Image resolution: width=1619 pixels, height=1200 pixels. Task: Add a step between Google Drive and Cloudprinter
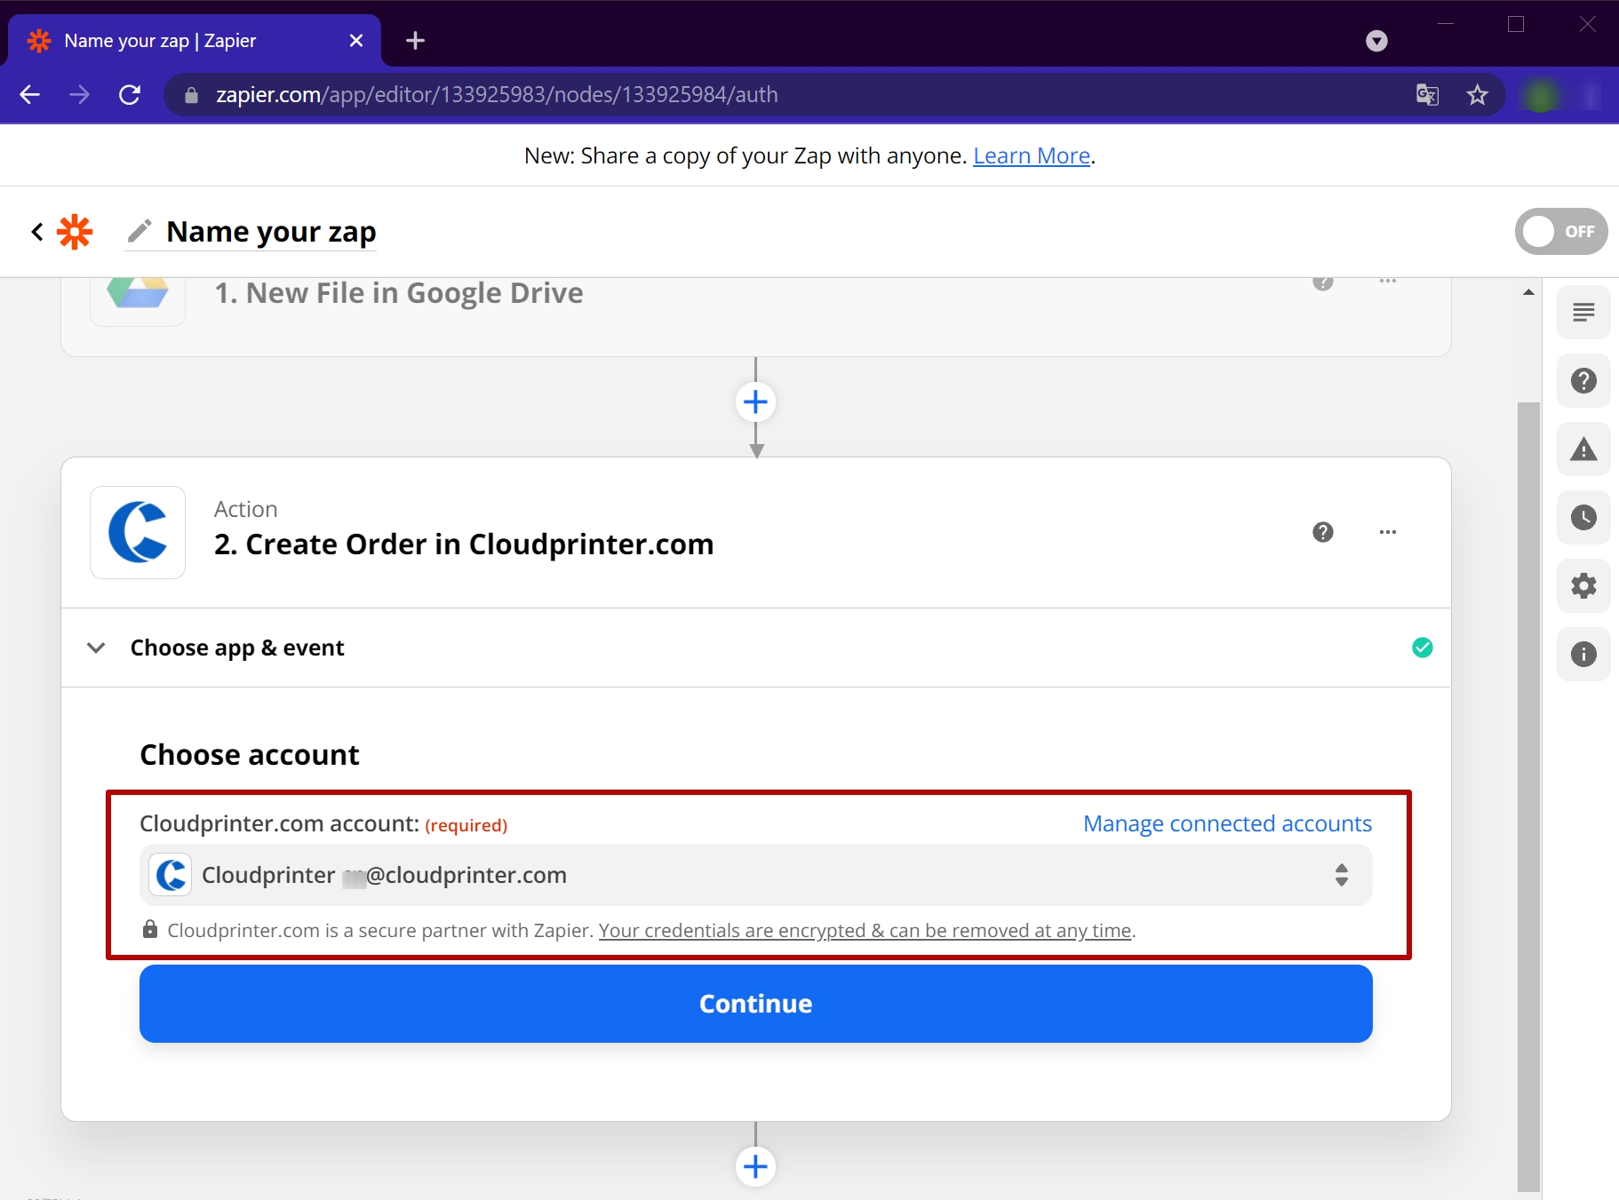(x=756, y=402)
